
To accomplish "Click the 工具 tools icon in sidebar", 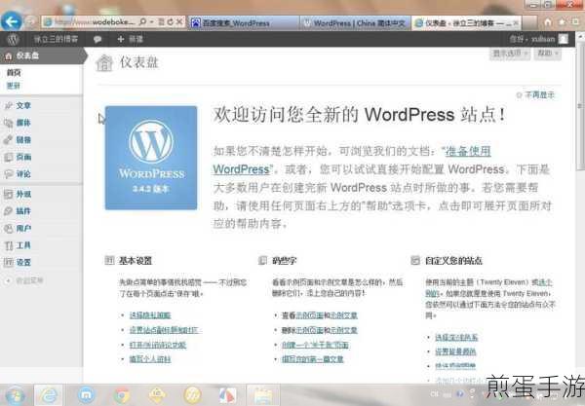I will pyautogui.click(x=8, y=245).
